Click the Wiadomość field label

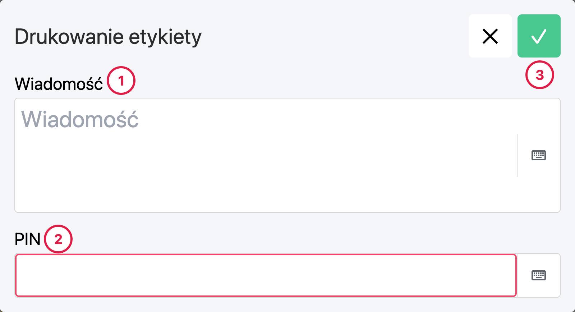click(x=59, y=84)
